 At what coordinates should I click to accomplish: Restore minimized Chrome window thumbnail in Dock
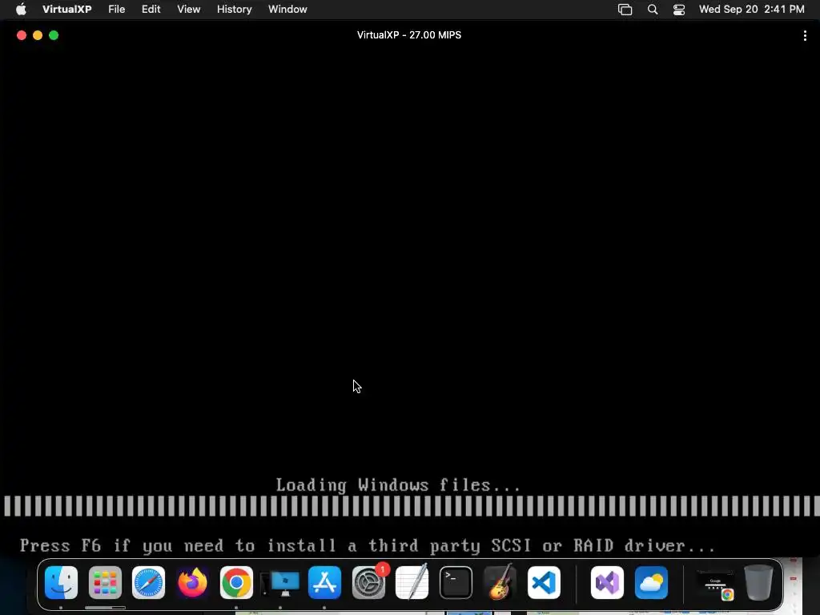pyautogui.click(x=715, y=584)
